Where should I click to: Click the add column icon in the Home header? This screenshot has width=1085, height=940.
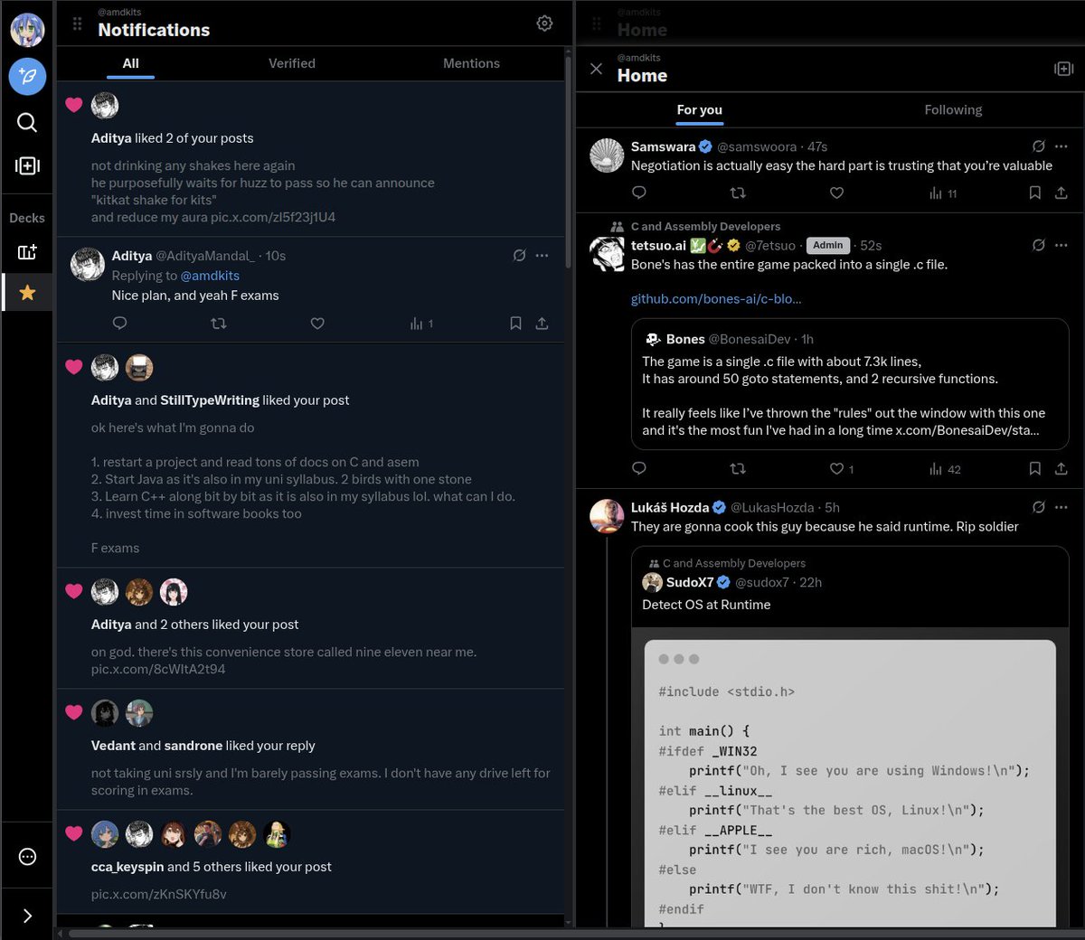[1063, 69]
